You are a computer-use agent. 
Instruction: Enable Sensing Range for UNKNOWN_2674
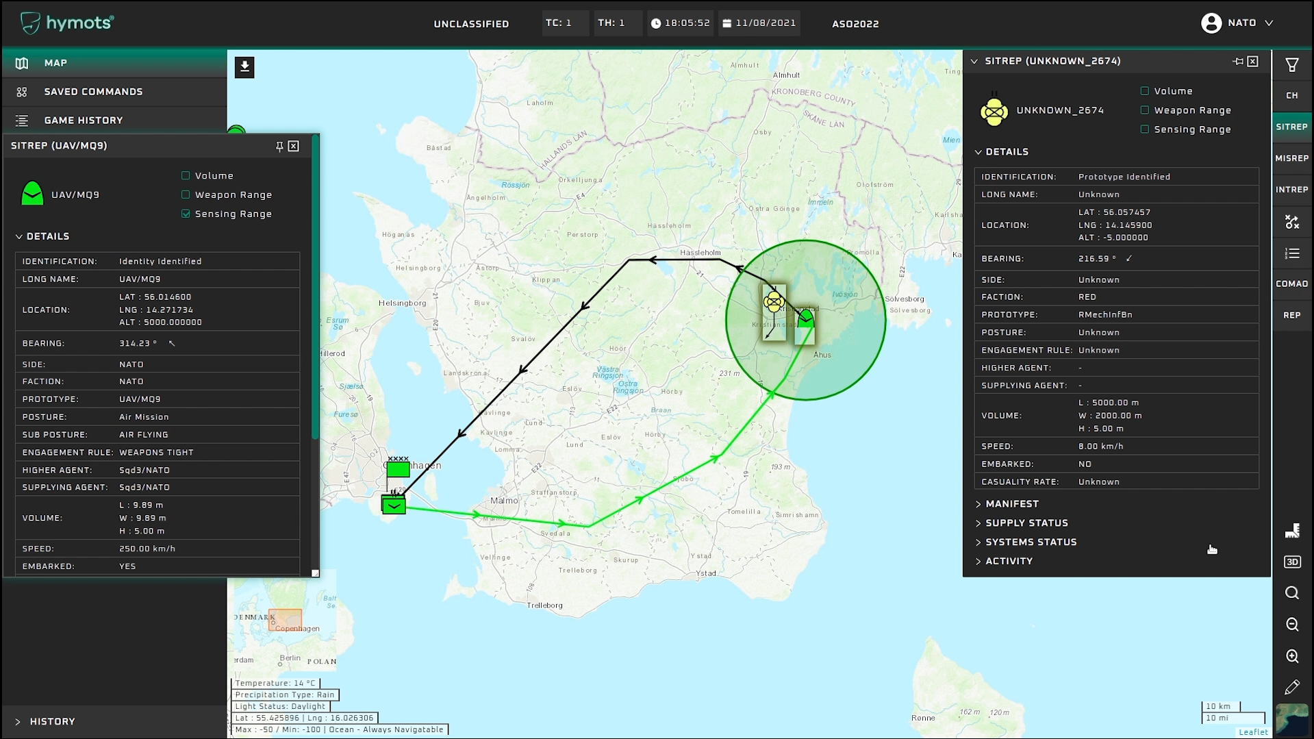pyautogui.click(x=1145, y=129)
